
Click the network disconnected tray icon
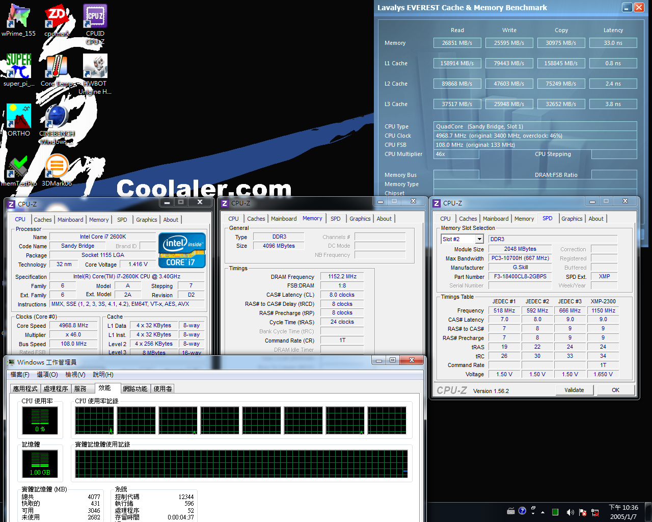click(594, 512)
